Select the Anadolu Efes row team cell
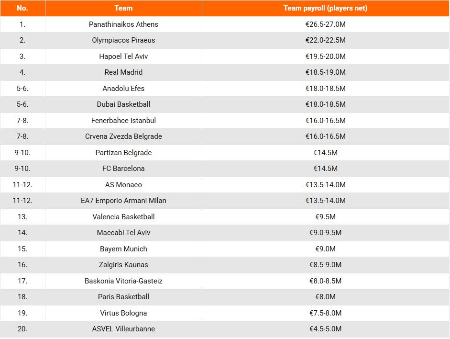 [x=123, y=89]
